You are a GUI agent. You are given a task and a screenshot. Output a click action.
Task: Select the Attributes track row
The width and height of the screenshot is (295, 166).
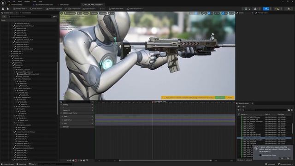pyautogui.click(x=77, y=127)
